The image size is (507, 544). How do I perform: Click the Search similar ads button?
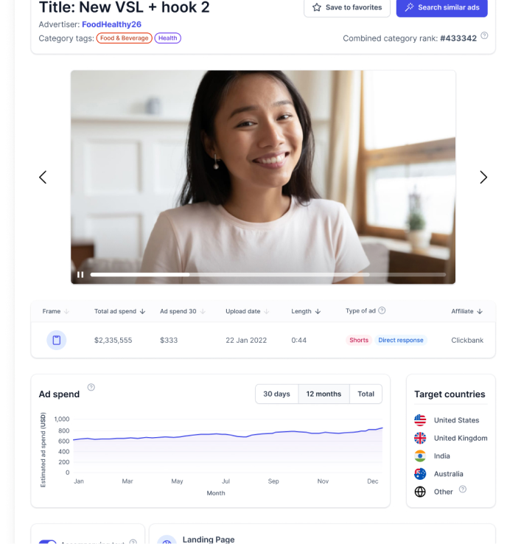[x=442, y=7]
